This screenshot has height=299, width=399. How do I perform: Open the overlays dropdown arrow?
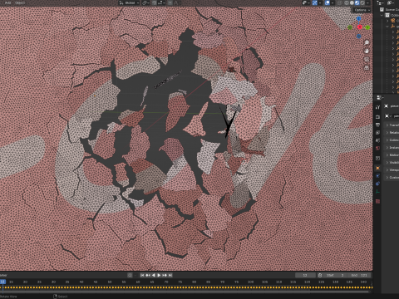coord(332,2)
